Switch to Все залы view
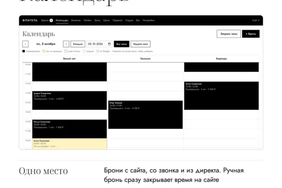Screen dimensions: 282x188 tap(122, 44)
